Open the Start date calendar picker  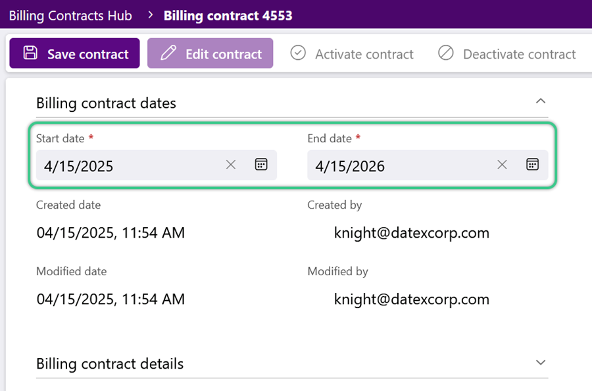coord(261,165)
